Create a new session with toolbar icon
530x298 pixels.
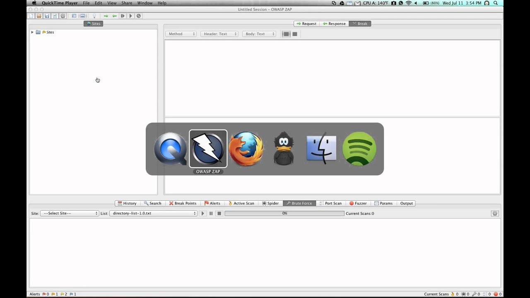[31, 16]
